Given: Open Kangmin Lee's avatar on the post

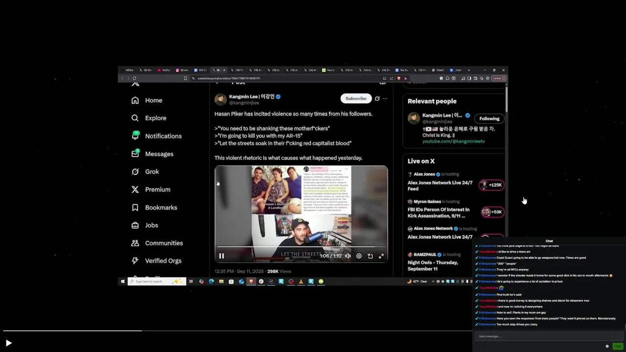Looking at the screenshot, I should 221,99.
